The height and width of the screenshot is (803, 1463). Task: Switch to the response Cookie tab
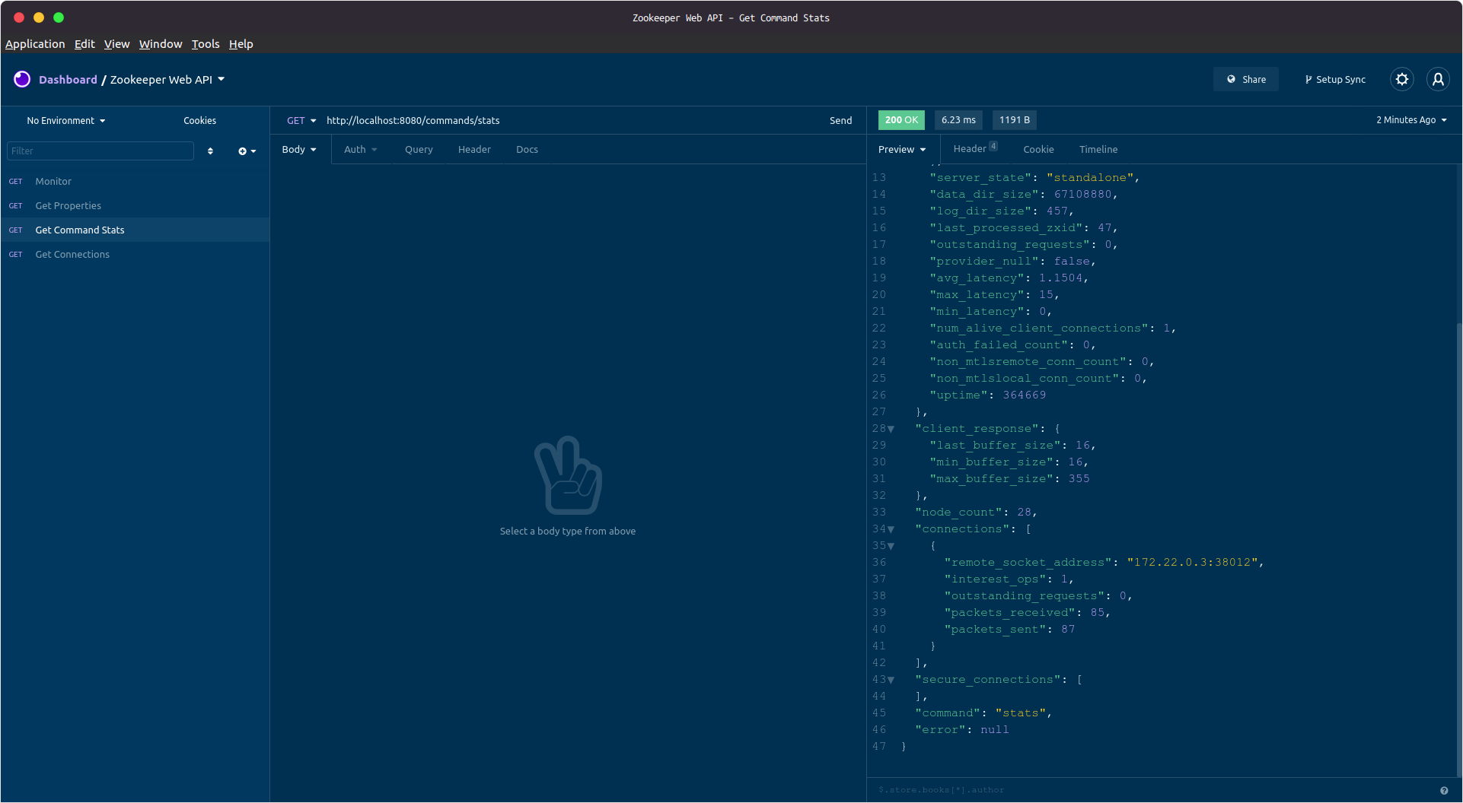[1038, 150]
